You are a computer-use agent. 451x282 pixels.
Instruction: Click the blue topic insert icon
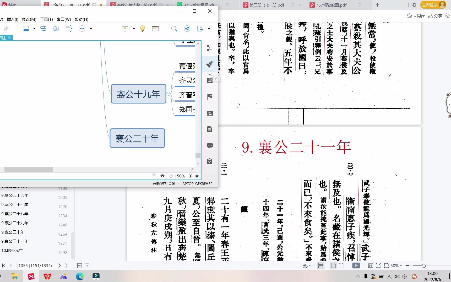point(26,29)
